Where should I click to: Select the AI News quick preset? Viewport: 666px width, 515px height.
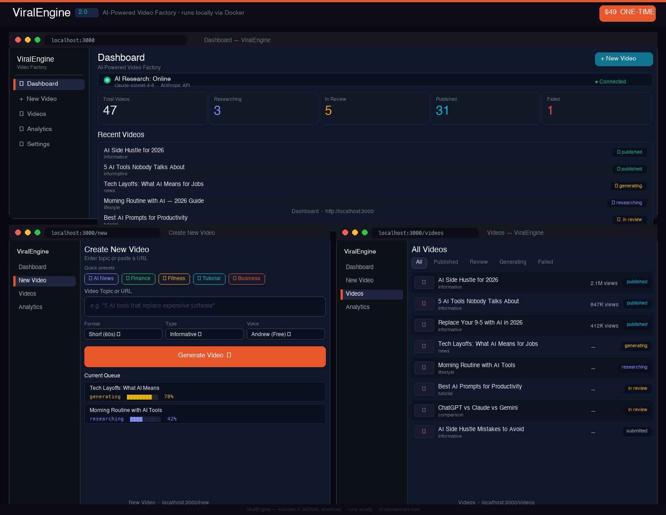coord(101,279)
